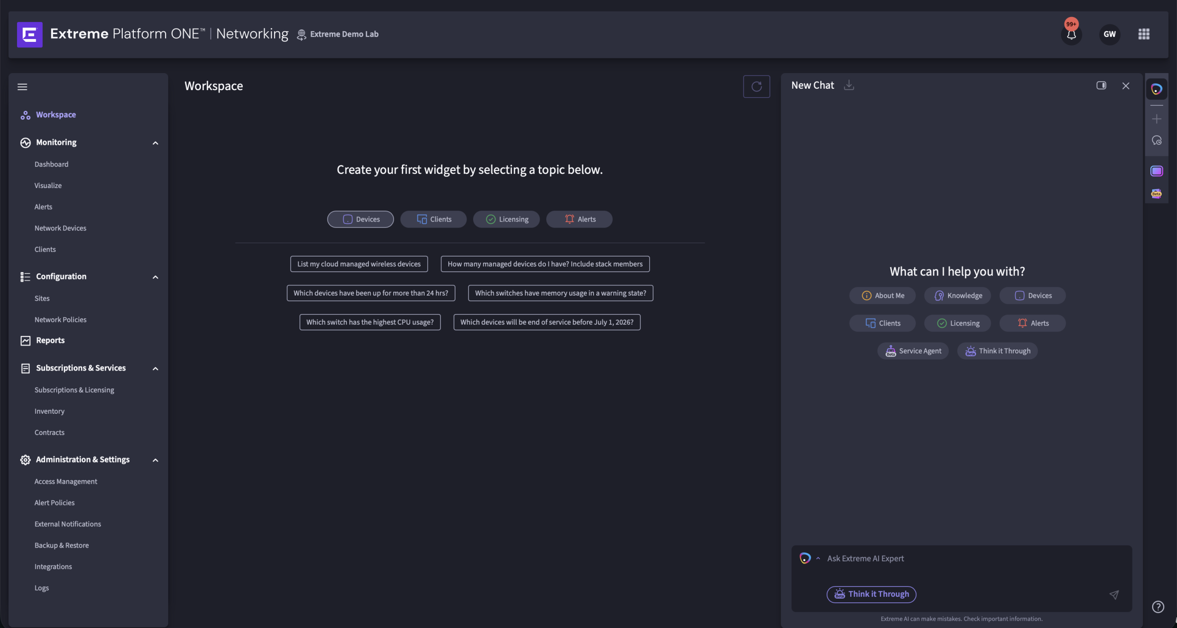Select the Devices topic chip in Workspace
This screenshot has width=1177, height=628.
(360, 219)
